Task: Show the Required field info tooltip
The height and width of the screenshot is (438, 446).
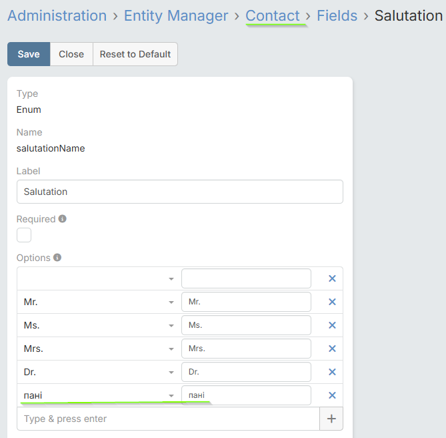Action: tap(62, 219)
